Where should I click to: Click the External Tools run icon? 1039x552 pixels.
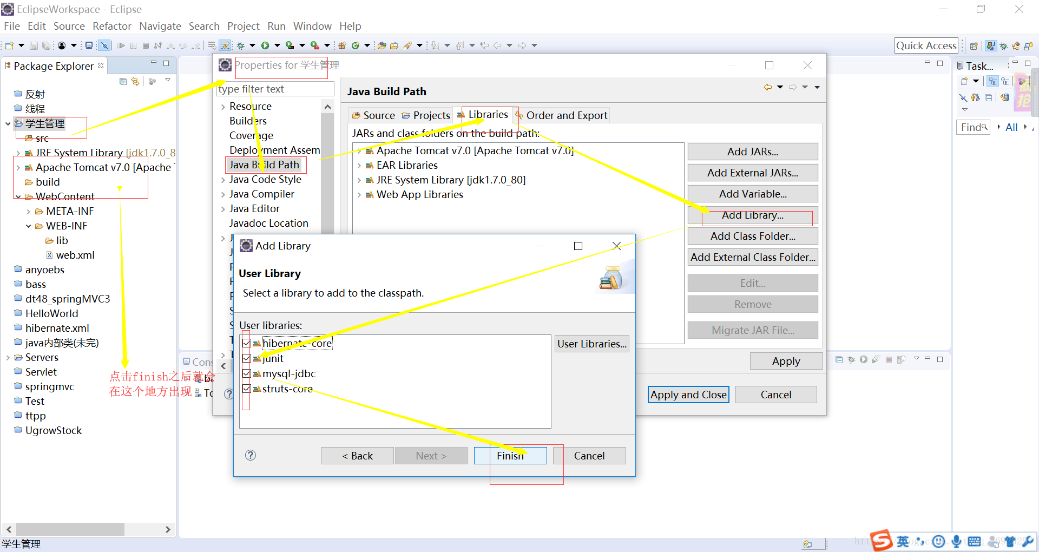click(x=314, y=45)
